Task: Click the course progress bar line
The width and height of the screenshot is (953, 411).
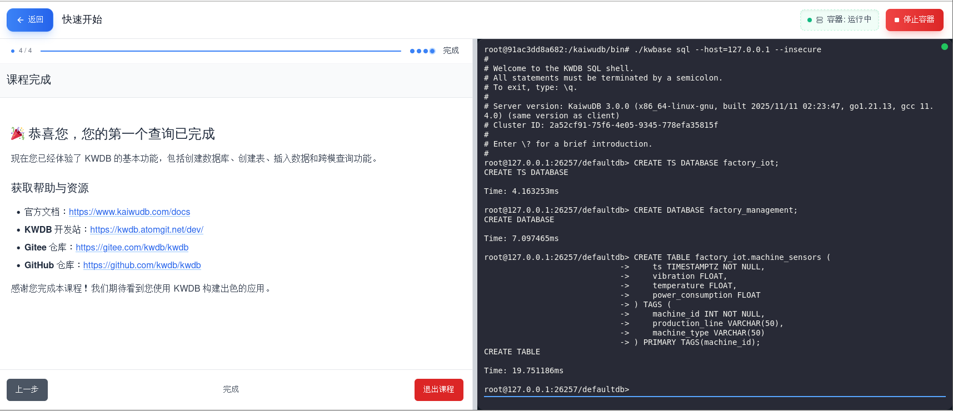Action: tap(221, 51)
